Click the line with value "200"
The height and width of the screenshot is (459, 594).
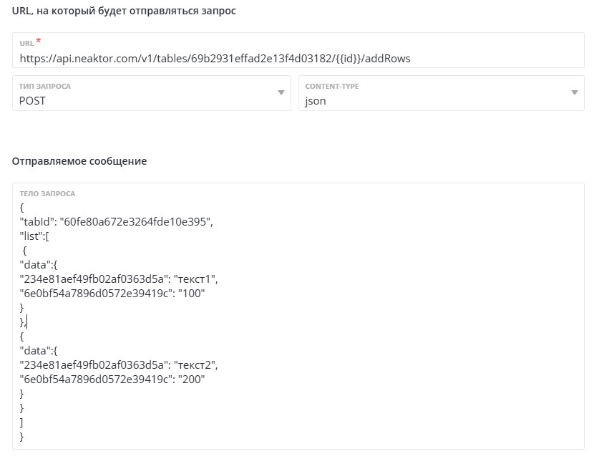pyautogui.click(x=115, y=380)
